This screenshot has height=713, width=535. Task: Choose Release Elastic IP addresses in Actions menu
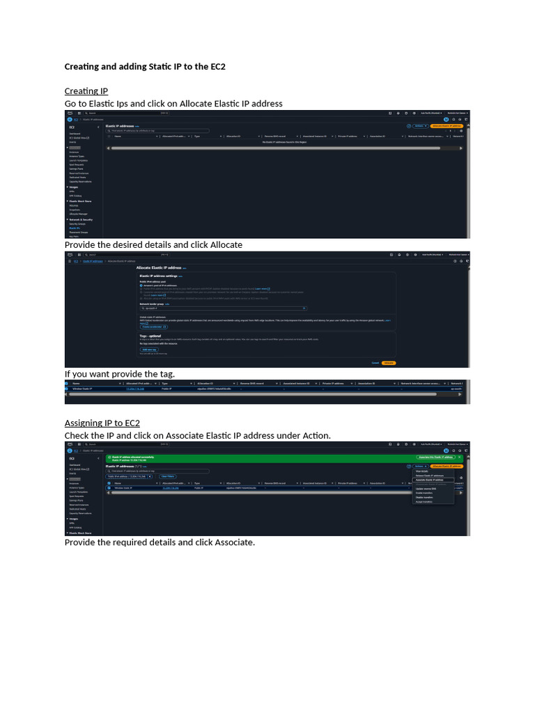[429, 476]
